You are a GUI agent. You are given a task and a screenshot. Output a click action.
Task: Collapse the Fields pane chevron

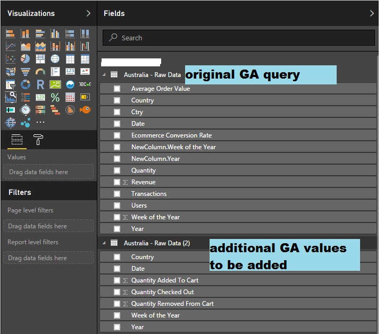372,13
